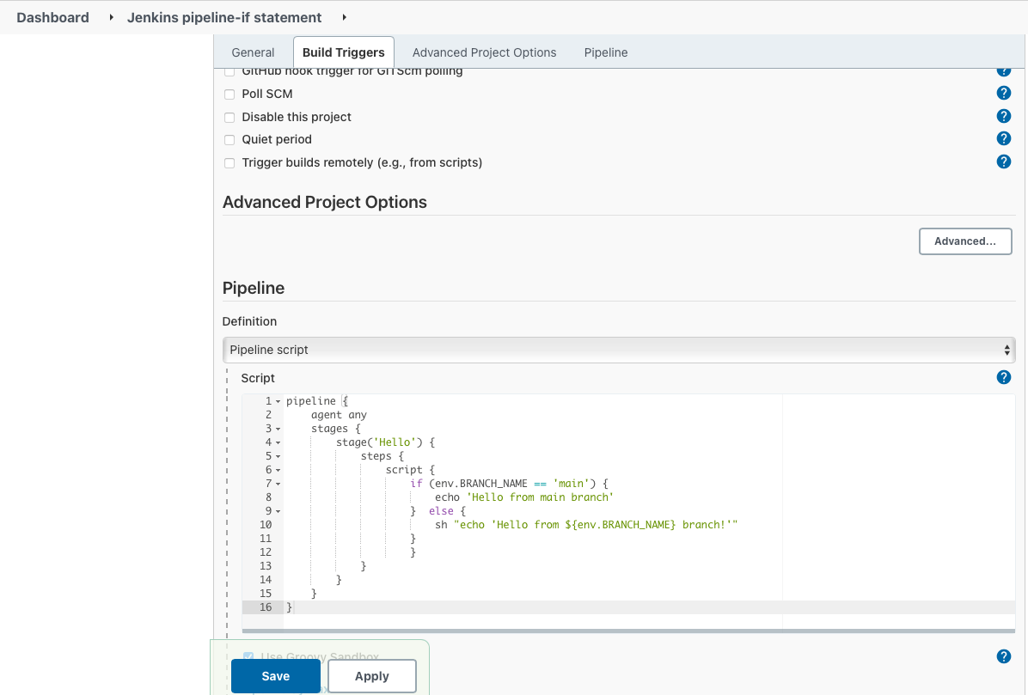
Task: Open help for Trigger builds remotely
Action: click(1003, 162)
